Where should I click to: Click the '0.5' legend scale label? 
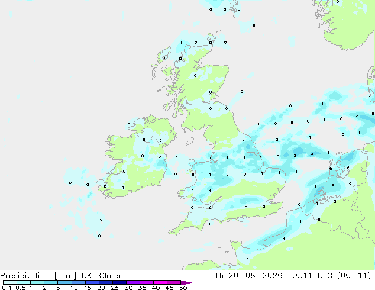(21, 288)
